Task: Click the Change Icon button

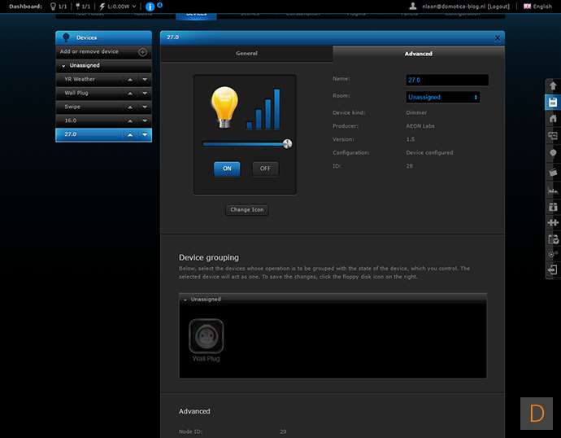Action: click(246, 210)
